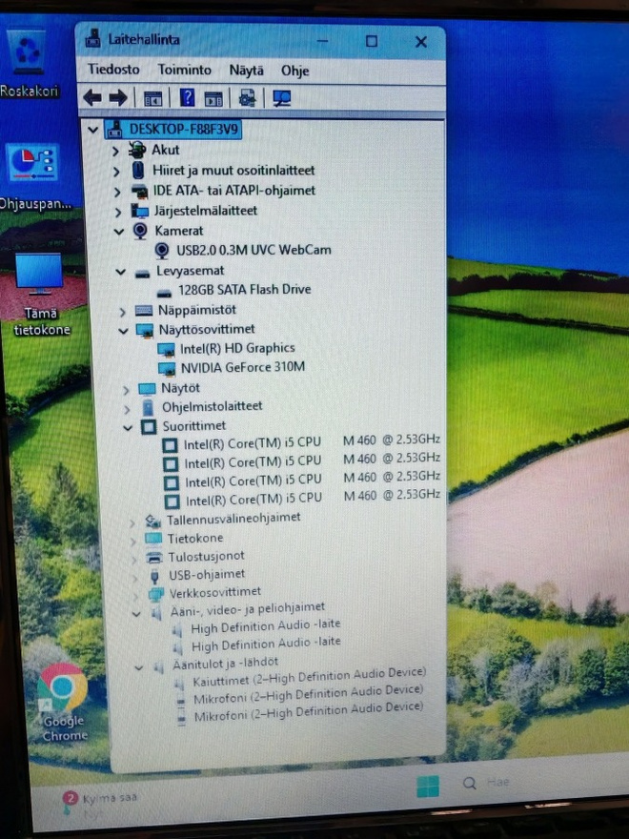The width and height of the screenshot is (629, 839).
Task: Select NVIDIA GeForce 310M adapter
Action: 243,367
